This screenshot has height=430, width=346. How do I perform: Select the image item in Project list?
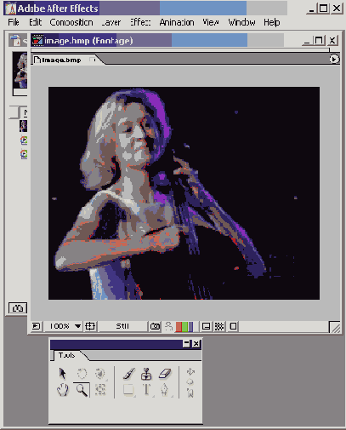point(23,126)
